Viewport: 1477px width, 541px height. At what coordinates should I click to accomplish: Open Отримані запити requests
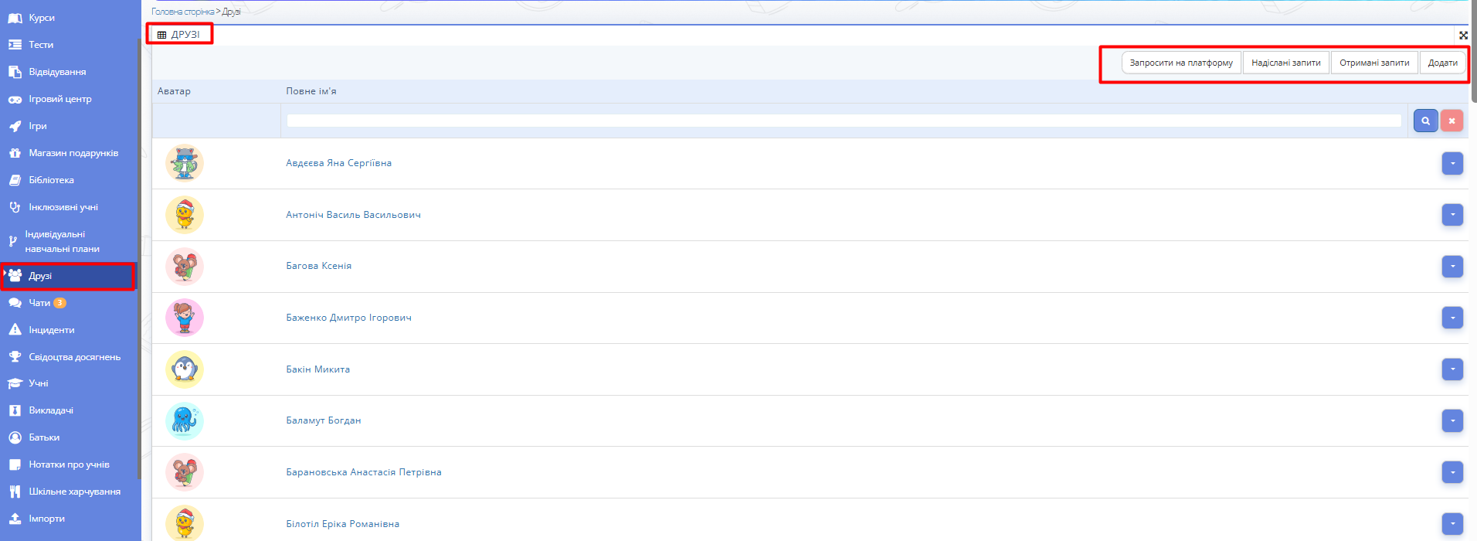pyautogui.click(x=1374, y=63)
